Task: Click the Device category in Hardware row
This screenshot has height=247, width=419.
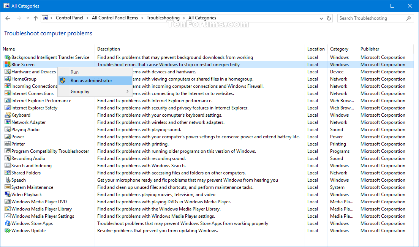Action: pyautogui.click(x=337, y=72)
